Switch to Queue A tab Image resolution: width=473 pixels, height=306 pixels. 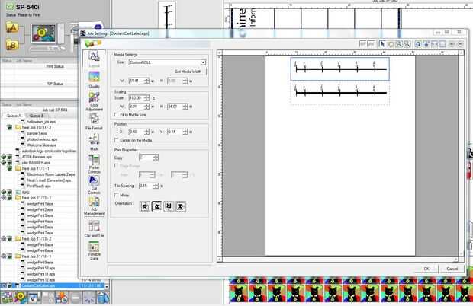point(14,116)
